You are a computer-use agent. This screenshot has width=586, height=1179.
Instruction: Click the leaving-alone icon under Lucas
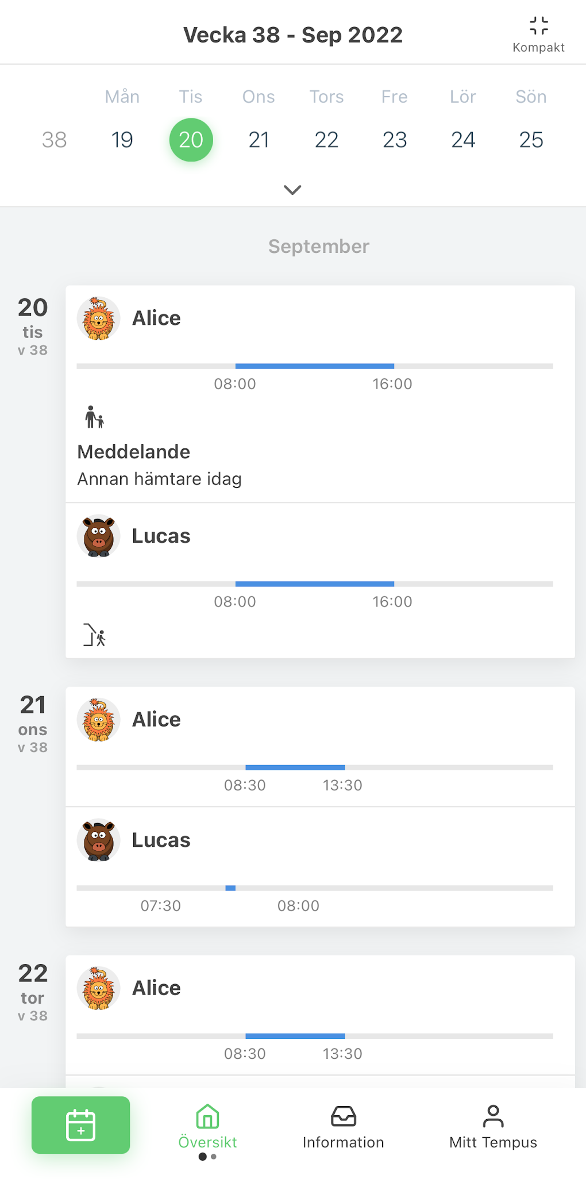click(x=94, y=635)
